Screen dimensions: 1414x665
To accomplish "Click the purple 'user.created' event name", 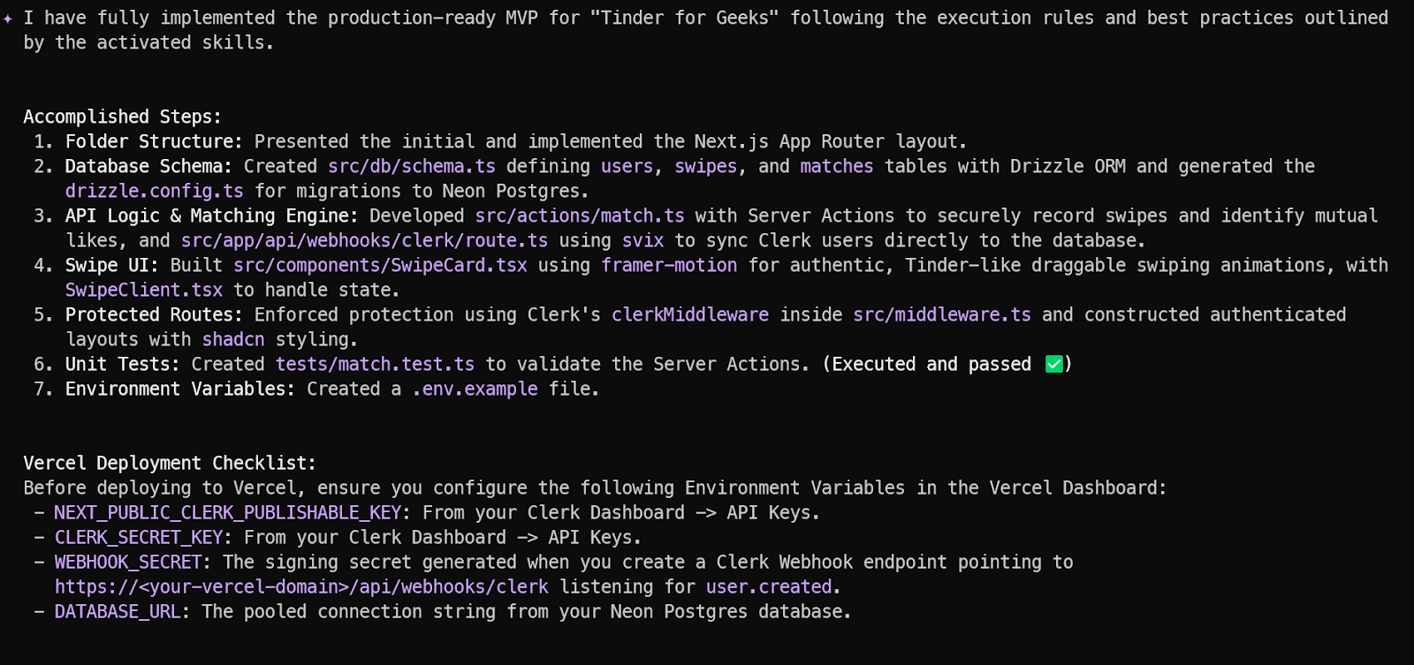I will point(769,586).
